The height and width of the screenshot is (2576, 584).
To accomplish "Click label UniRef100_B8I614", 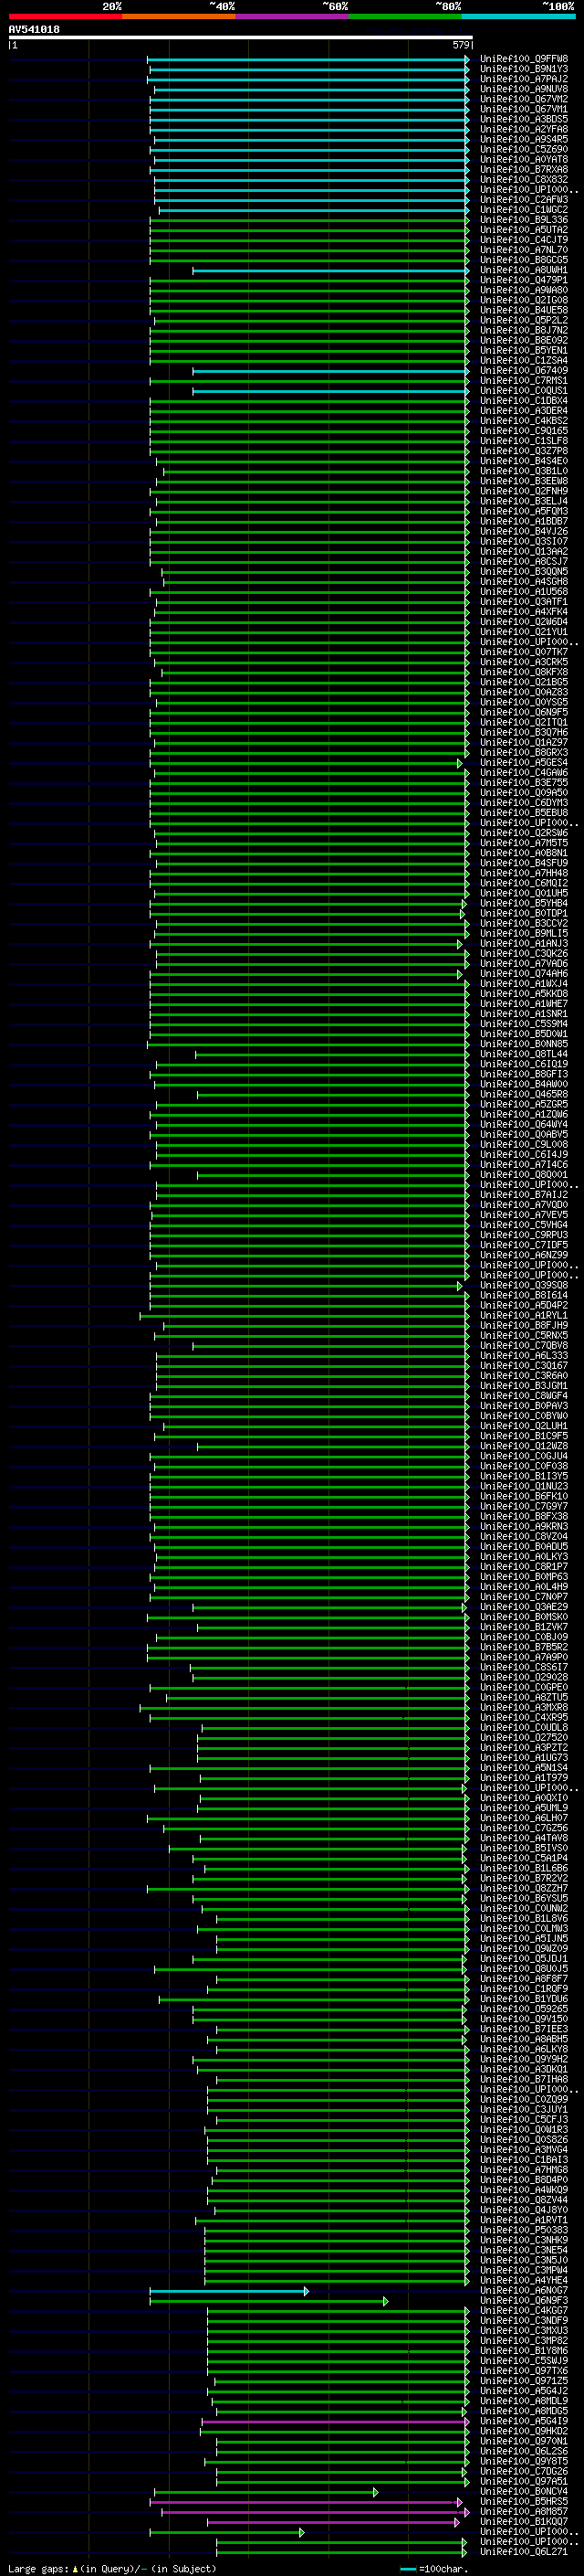I will (524, 1295).
